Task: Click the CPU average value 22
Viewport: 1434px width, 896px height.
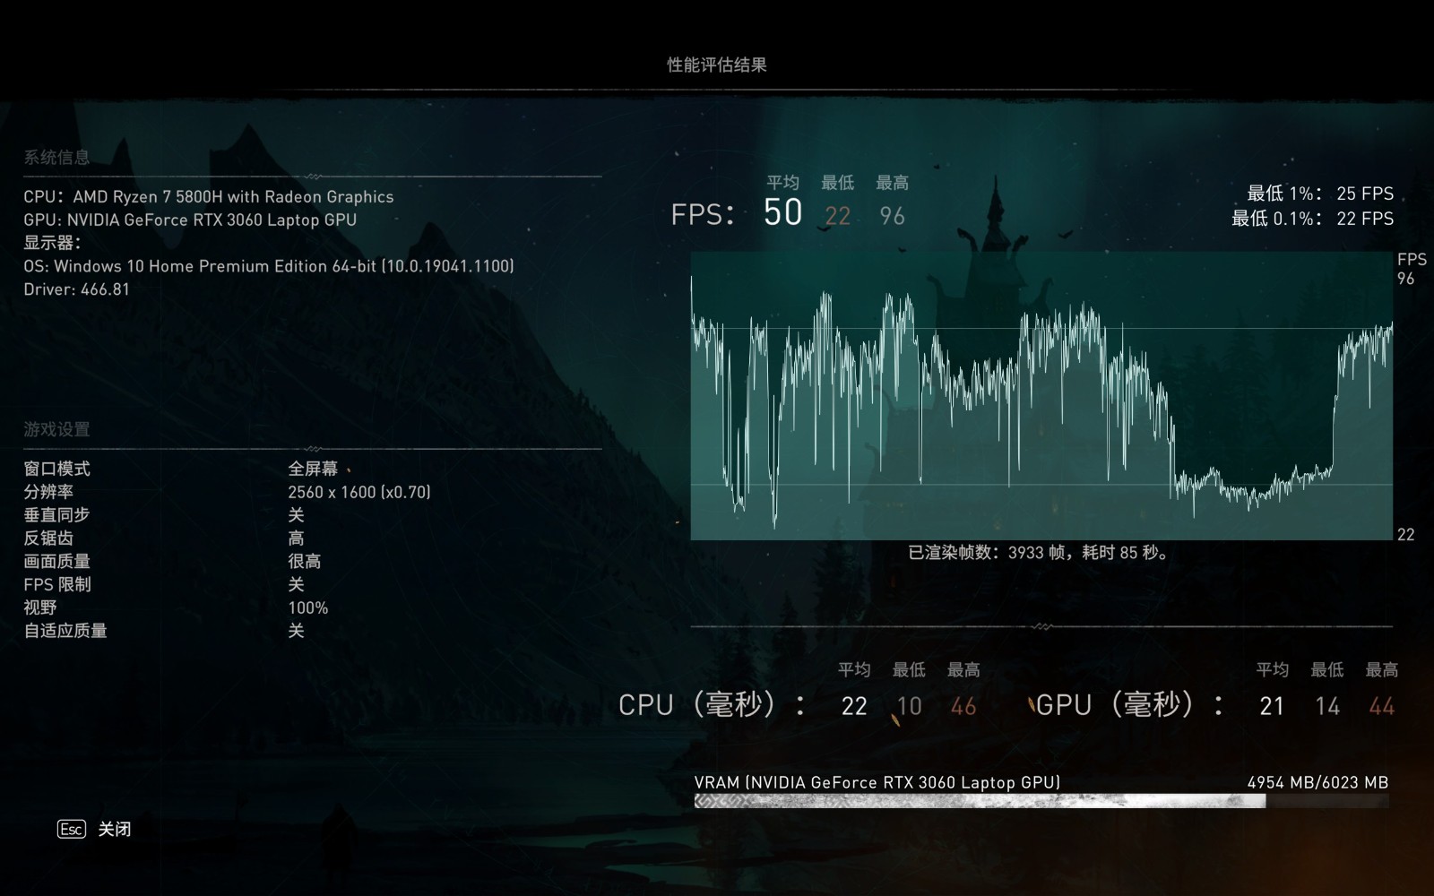Action: [x=854, y=707]
